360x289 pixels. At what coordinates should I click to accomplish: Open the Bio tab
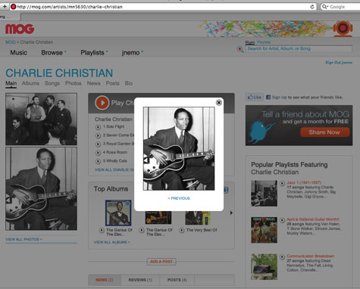129,83
